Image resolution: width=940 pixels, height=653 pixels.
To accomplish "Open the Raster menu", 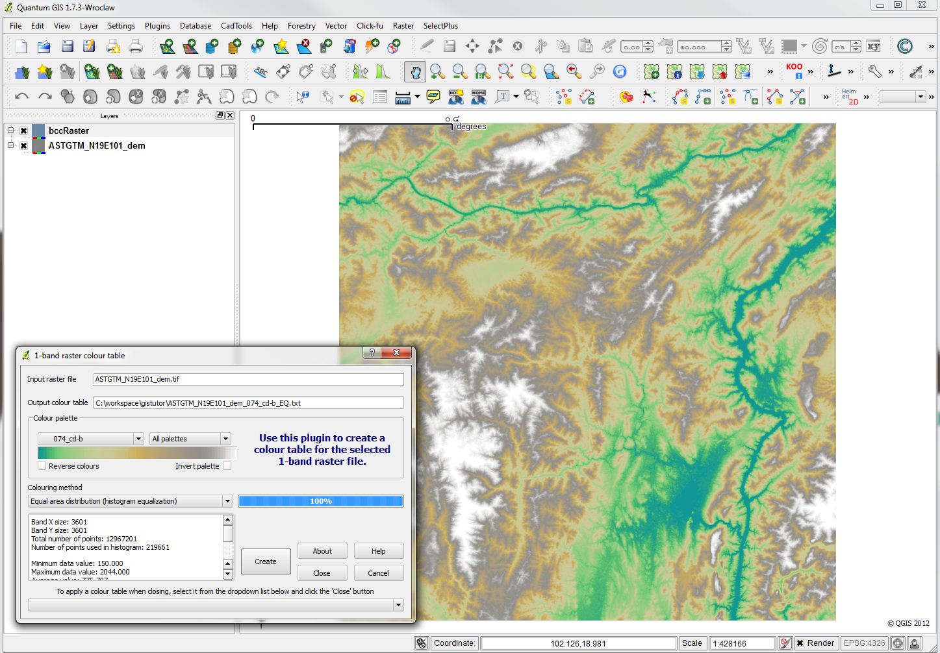I will (x=403, y=26).
